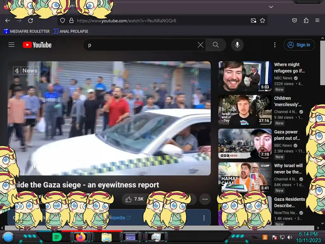
Task: Open File Explorer from the taskbar
Action: (x=107, y=237)
